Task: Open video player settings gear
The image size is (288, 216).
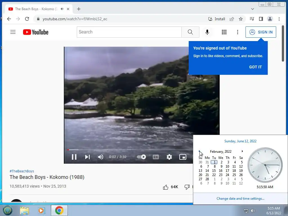Action: 169,157
